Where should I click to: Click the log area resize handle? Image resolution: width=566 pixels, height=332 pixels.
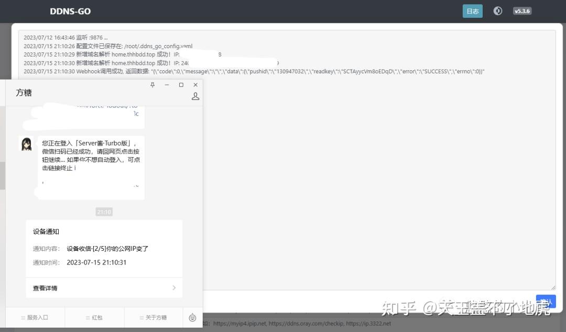click(552, 287)
